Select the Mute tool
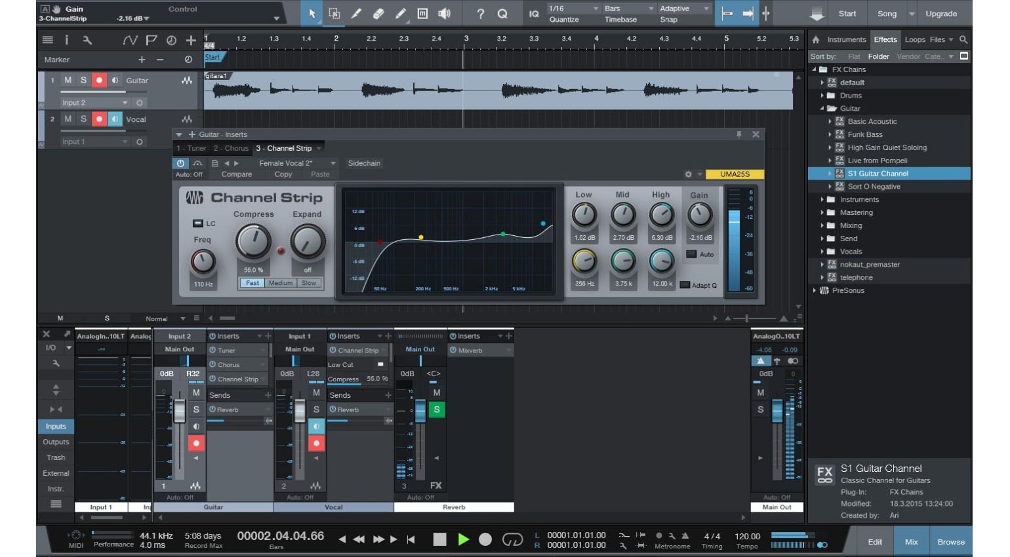Viewport: 1010px width, 557px height. click(x=422, y=14)
